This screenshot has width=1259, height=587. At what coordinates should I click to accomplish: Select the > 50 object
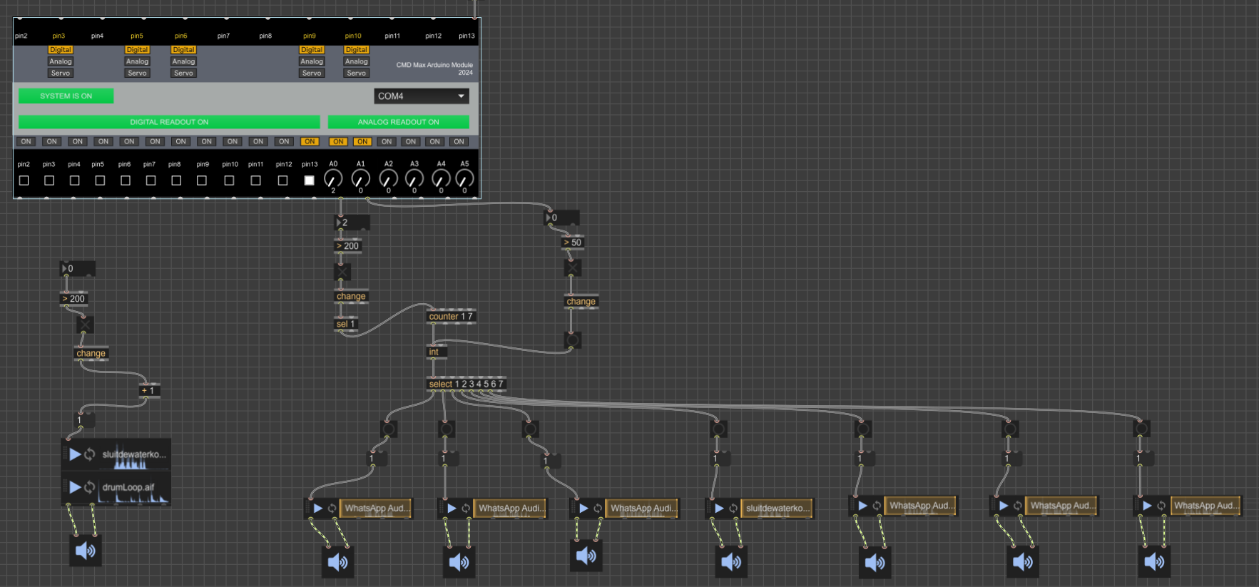pos(573,243)
